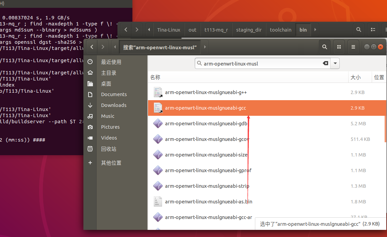Select arm-openwrt-linux-muslgnueabi-as.bin file

[267, 202]
